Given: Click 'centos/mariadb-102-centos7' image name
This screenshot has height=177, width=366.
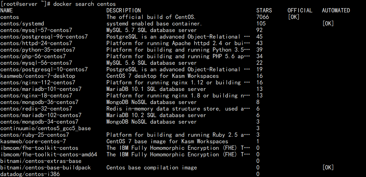Looking at the screenshot, I should pyautogui.click(x=41, y=115).
